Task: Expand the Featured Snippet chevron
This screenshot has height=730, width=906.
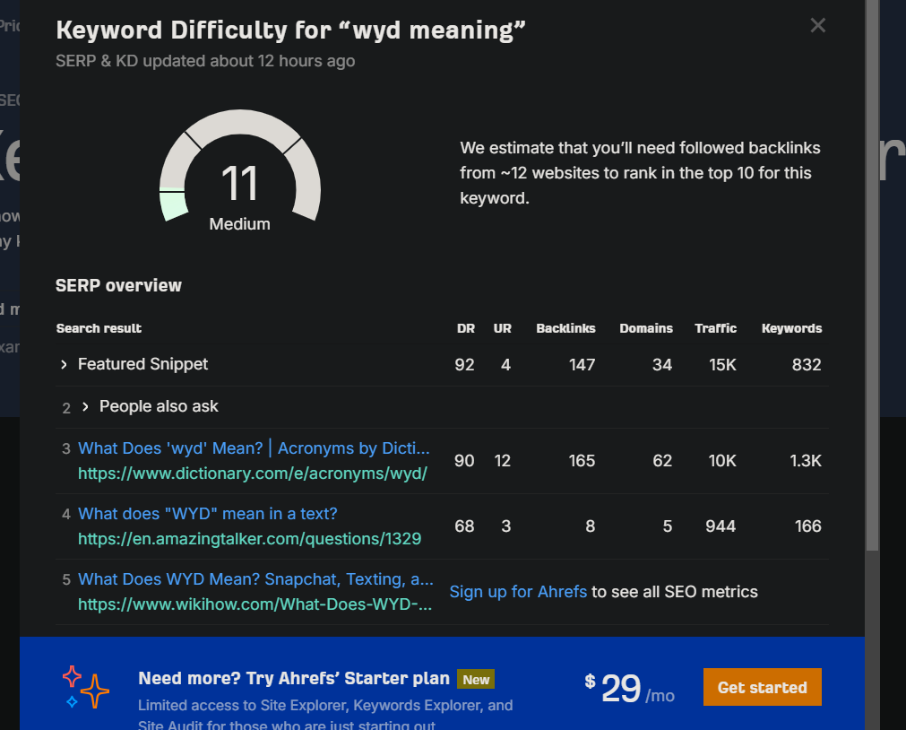Action: coord(64,364)
